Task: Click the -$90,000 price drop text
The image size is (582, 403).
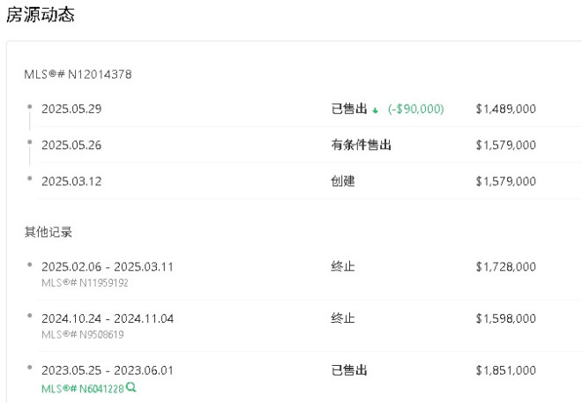Action: click(x=415, y=108)
